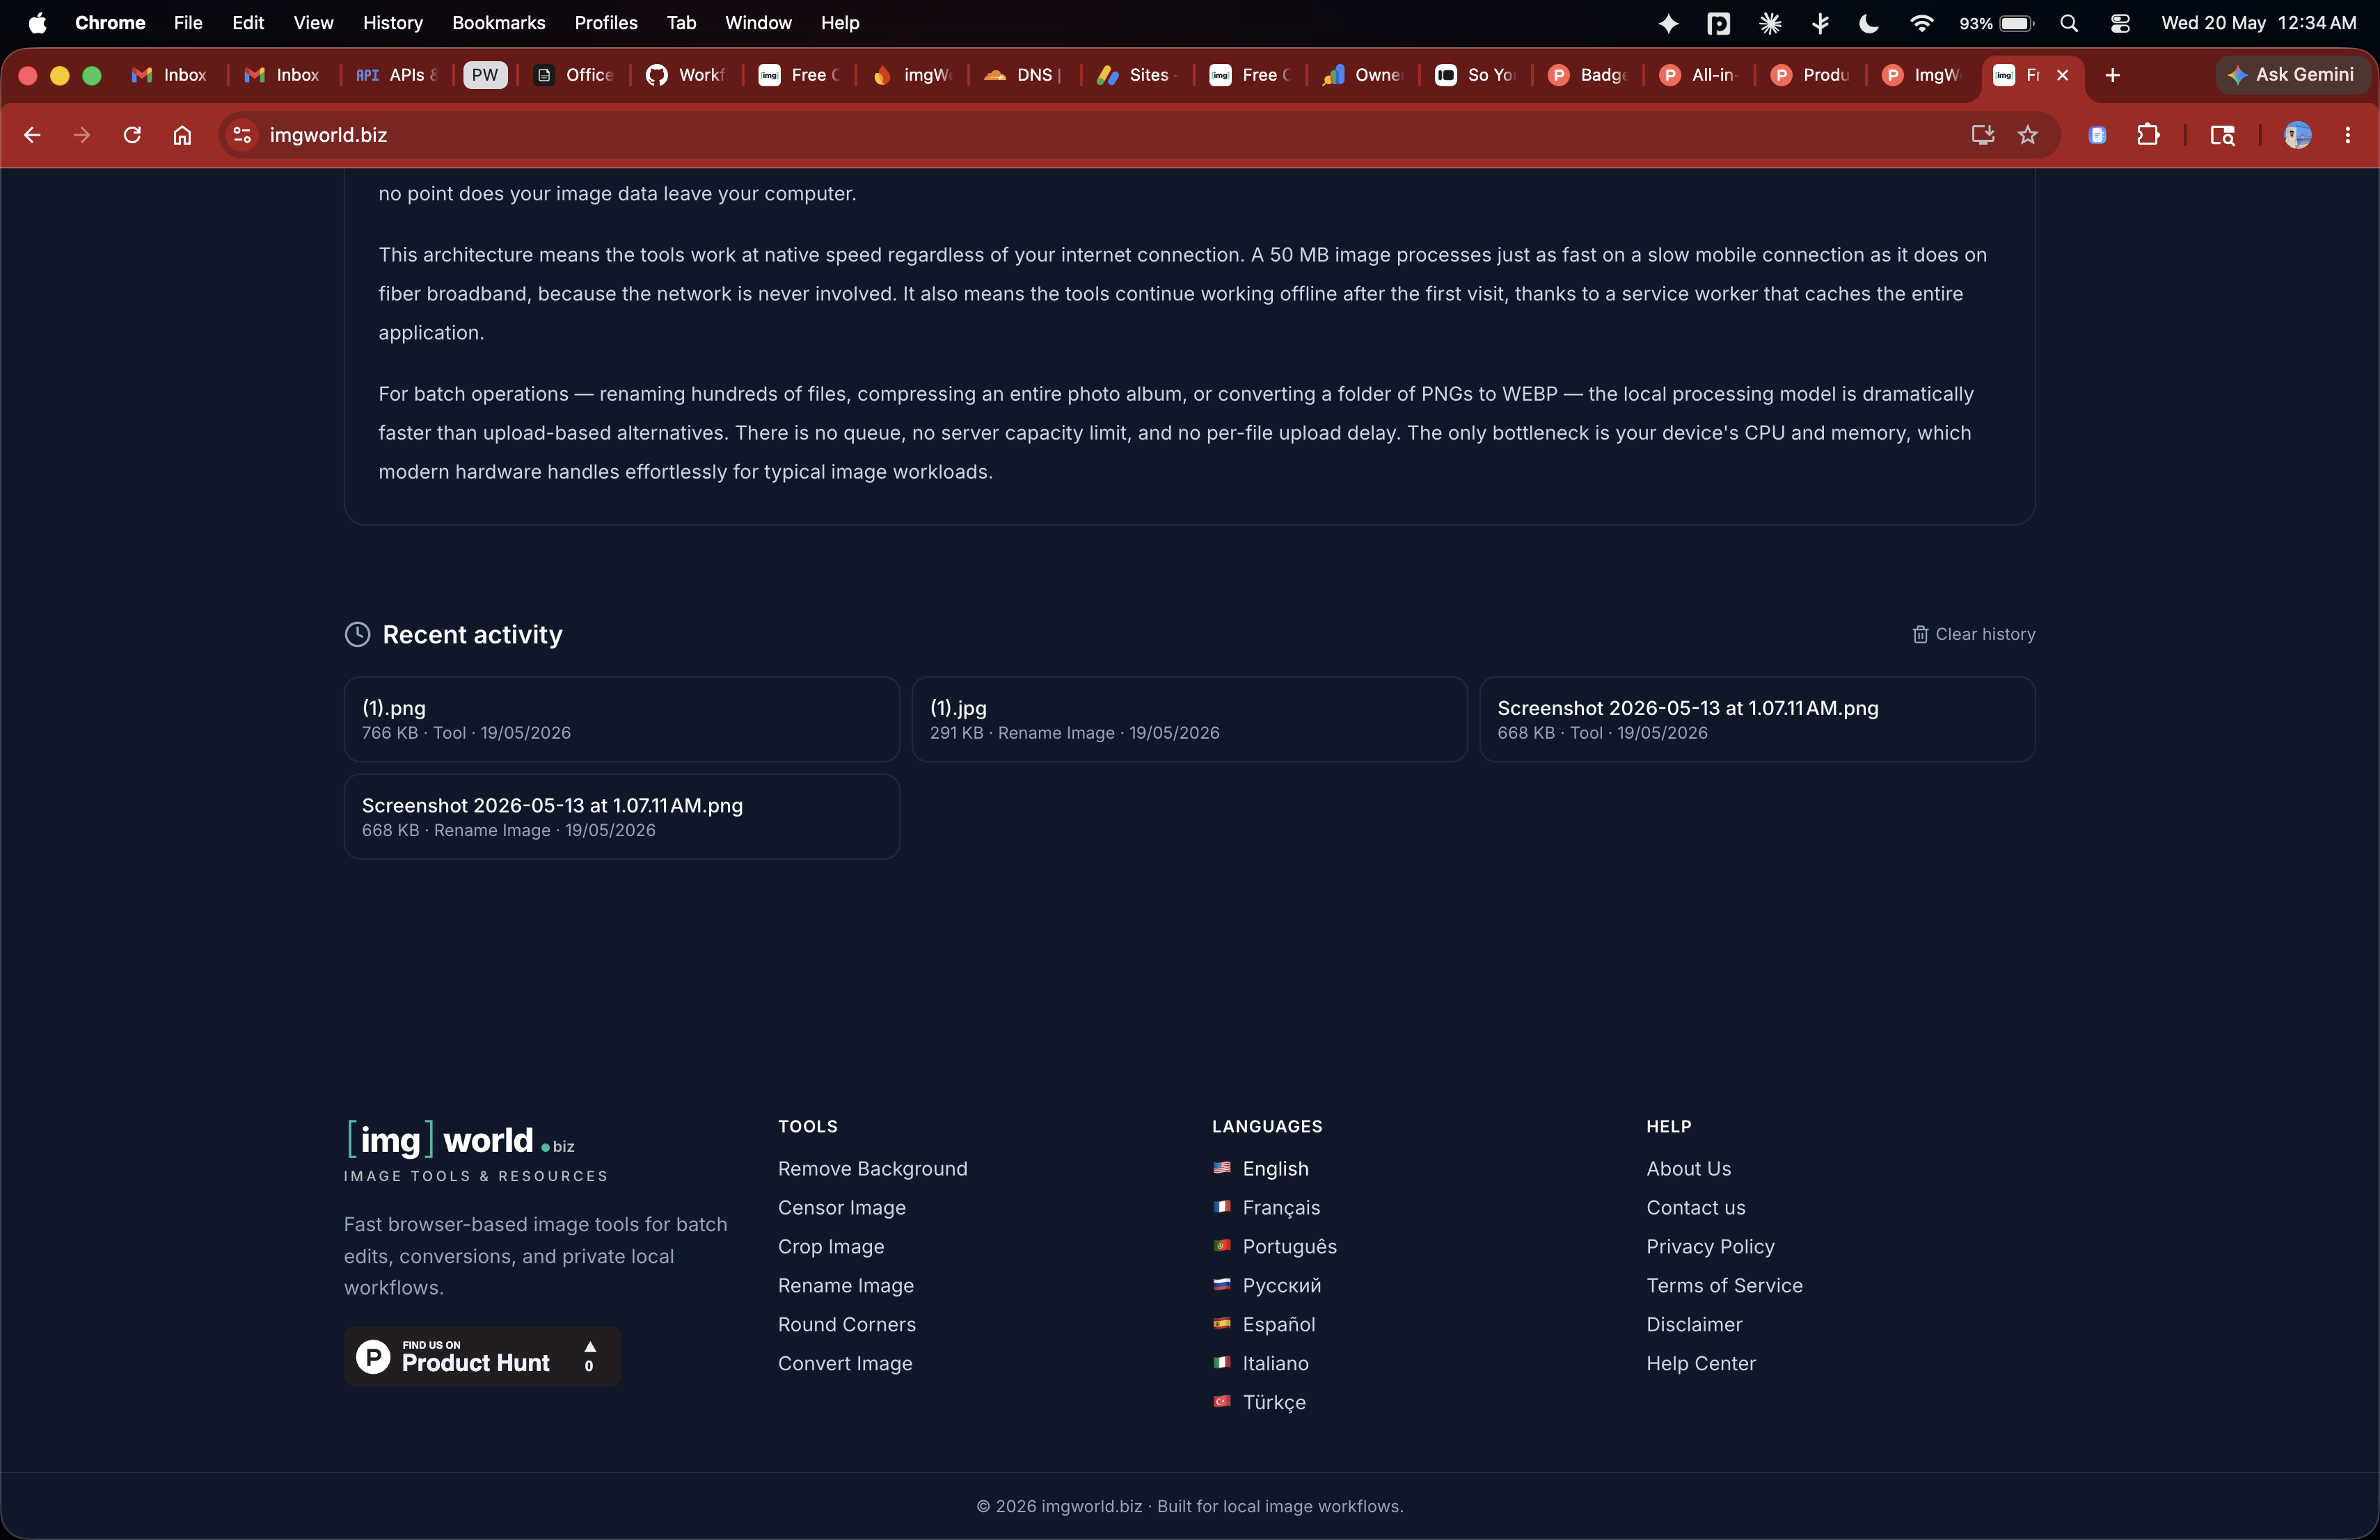This screenshot has height=1540, width=2380.
Task: Switch to the Badge Product Hunt tab
Action: [x=1587, y=75]
